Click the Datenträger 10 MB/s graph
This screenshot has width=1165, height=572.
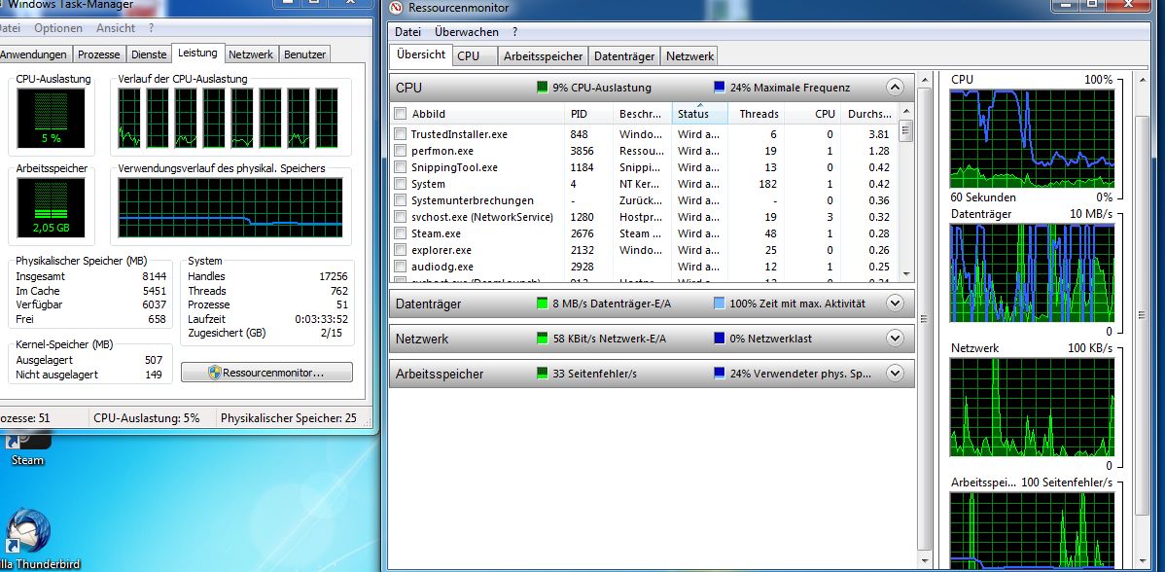(x=1032, y=272)
